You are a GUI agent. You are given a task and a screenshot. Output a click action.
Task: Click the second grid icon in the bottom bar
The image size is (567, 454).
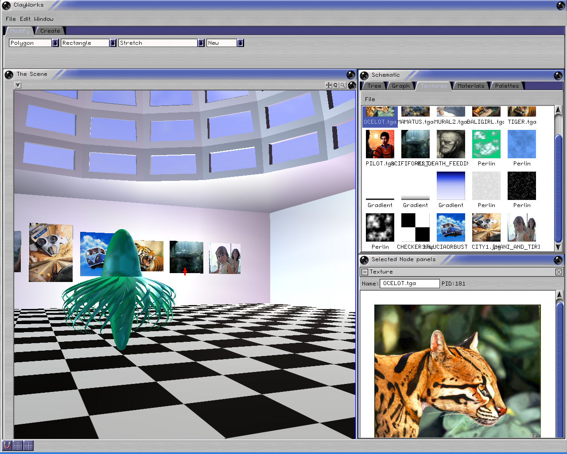coord(28,445)
